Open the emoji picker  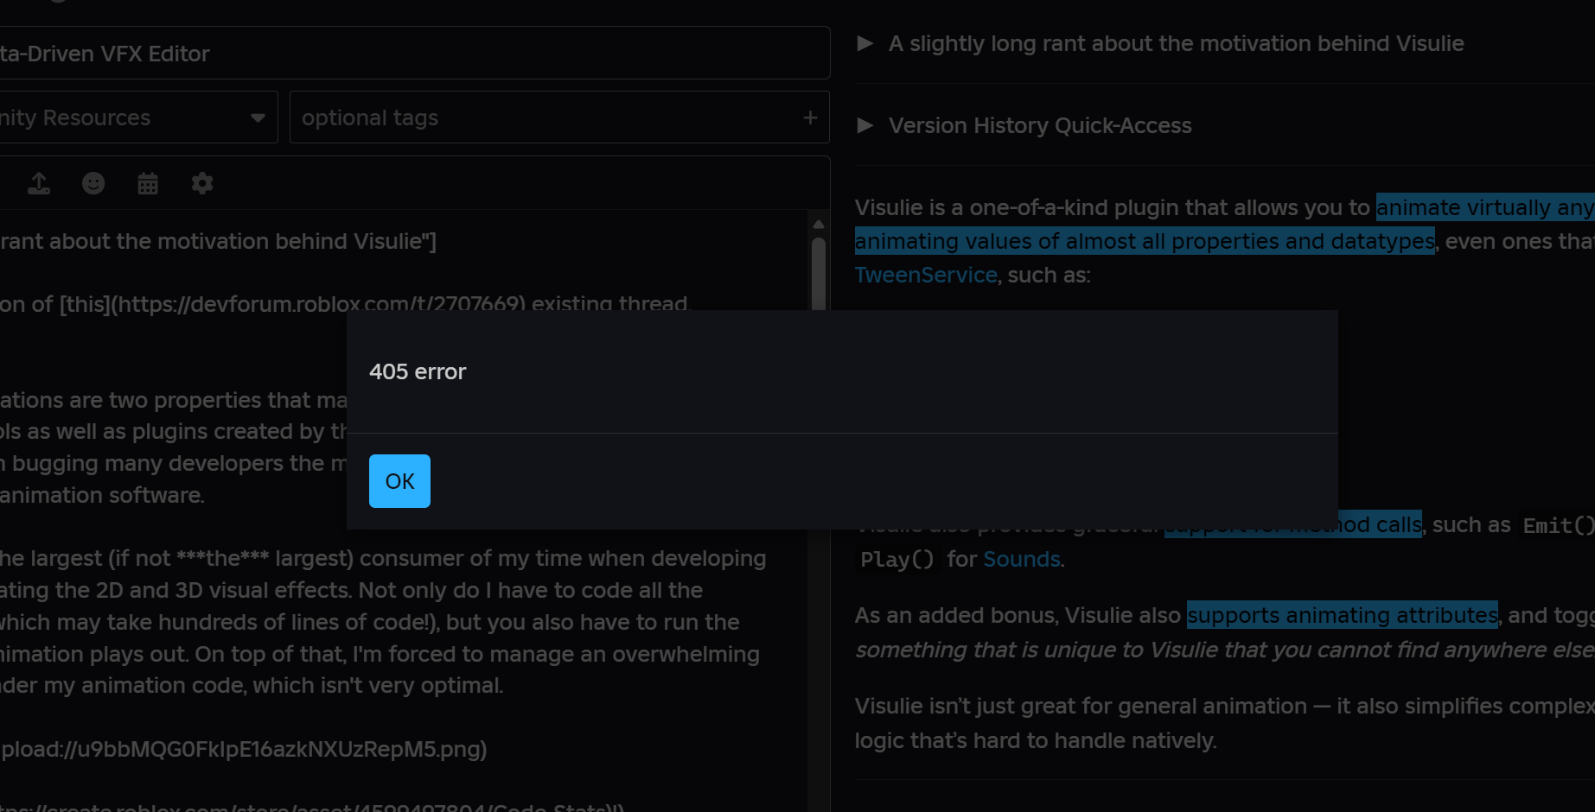(93, 183)
